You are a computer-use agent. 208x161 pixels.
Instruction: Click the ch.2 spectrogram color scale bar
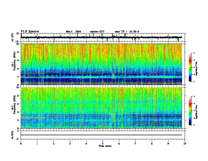pos(190,111)
